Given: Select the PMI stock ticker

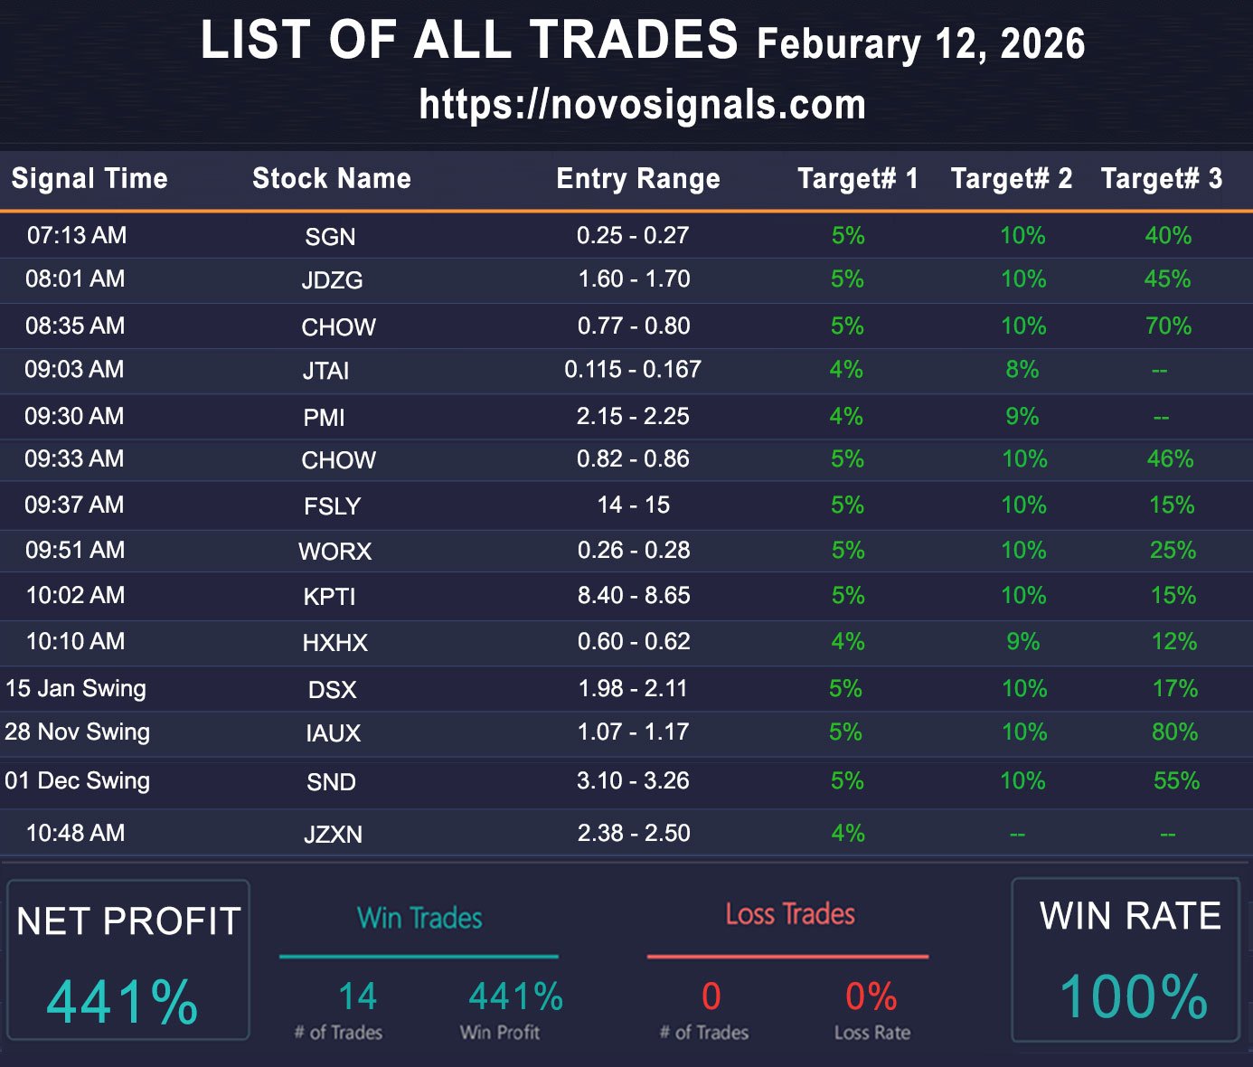Looking at the screenshot, I should pos(324,418).
